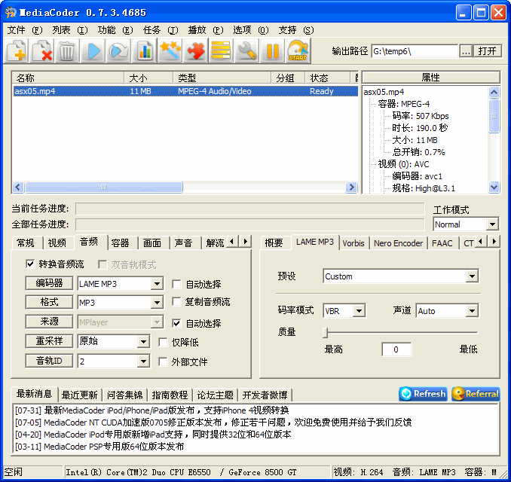Open the Nero Encoder tab
511x482 pixels.
[398, 243]
